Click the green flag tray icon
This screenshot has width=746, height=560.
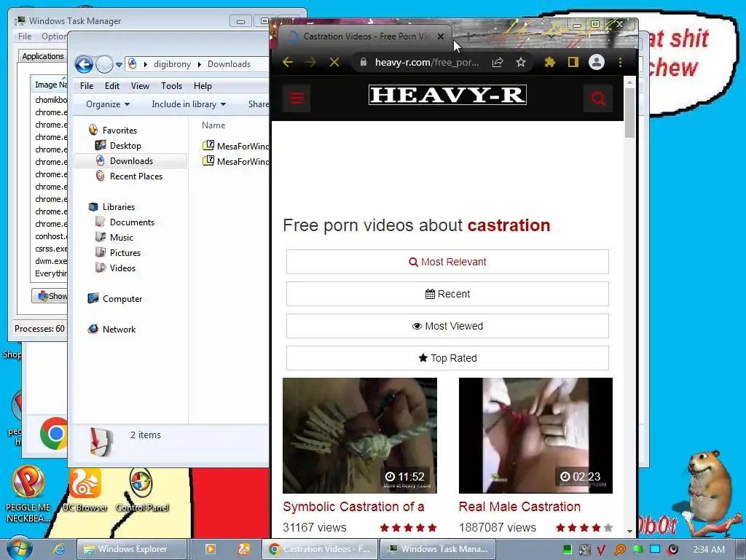637,550
